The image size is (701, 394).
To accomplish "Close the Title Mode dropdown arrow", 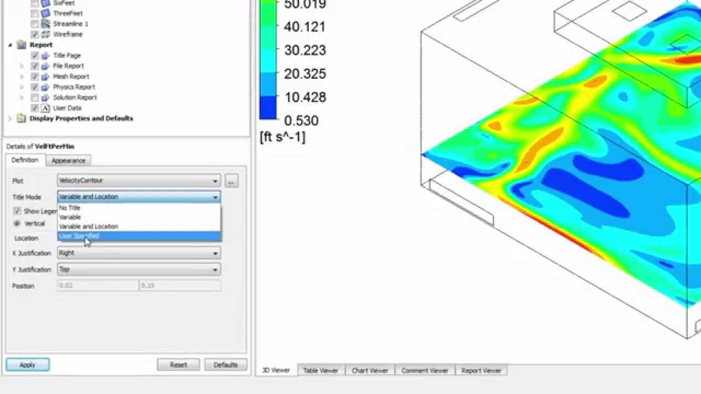I will click(215, 197).
